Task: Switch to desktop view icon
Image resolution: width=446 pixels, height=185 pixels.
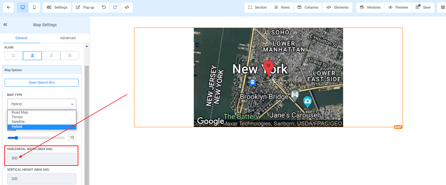Action: (x=23, y=7)
